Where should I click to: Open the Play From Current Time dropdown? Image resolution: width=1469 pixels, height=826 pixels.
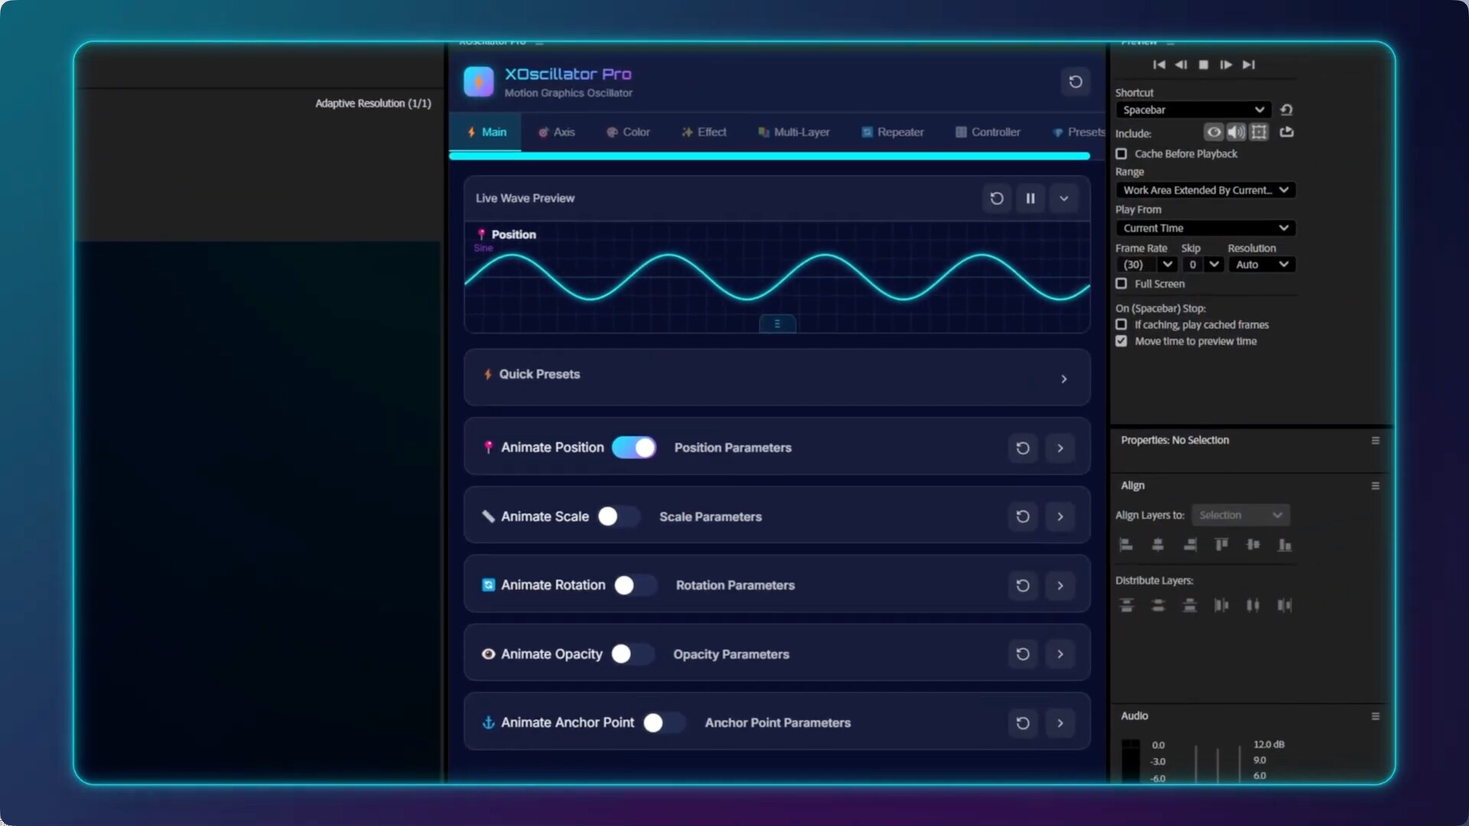tap(1205, 228)
